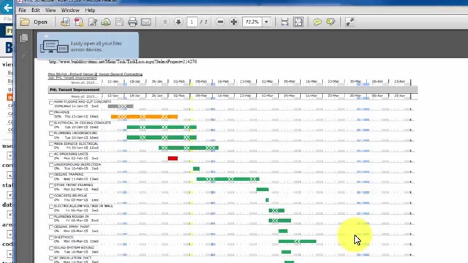Screen dimensions: 468x263
Task: Check the AC ORDERING UNITS checkbox
Action: click(x=51, y=155)
